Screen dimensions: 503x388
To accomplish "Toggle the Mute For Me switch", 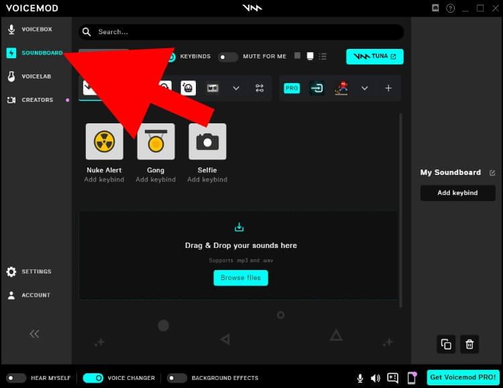I will pyautogui.click(x=228, y=57).
